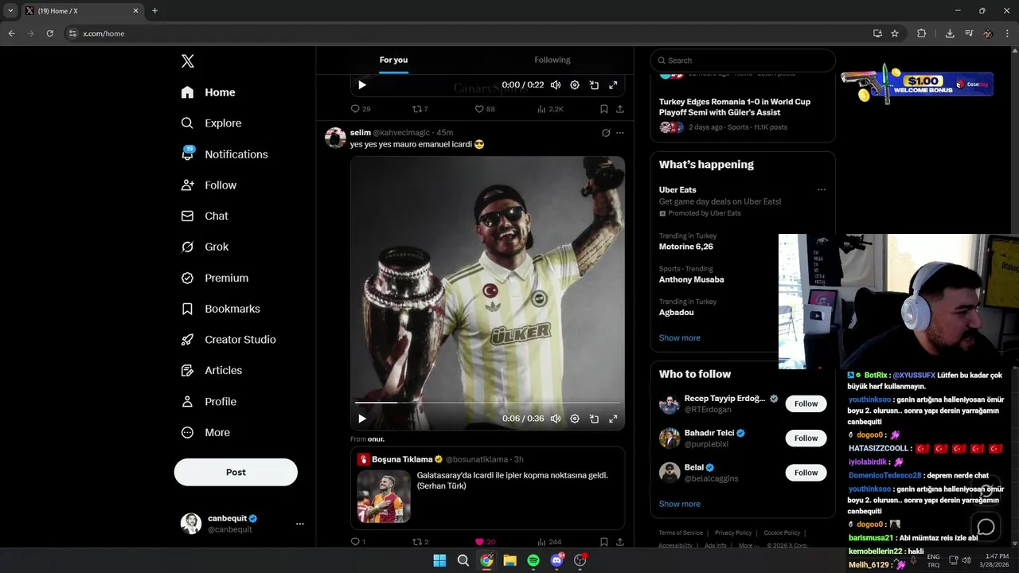Click the X logo in sidebar
1019x573 pixels.
(x=188, y=61)
